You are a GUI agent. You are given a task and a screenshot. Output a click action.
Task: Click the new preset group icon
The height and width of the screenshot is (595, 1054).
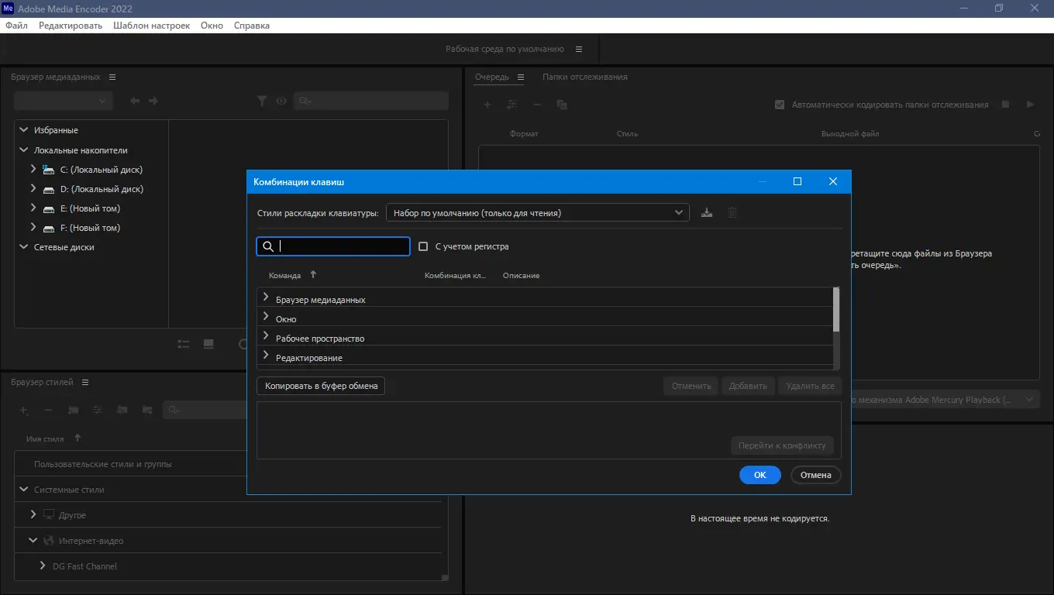click(73, 410)
